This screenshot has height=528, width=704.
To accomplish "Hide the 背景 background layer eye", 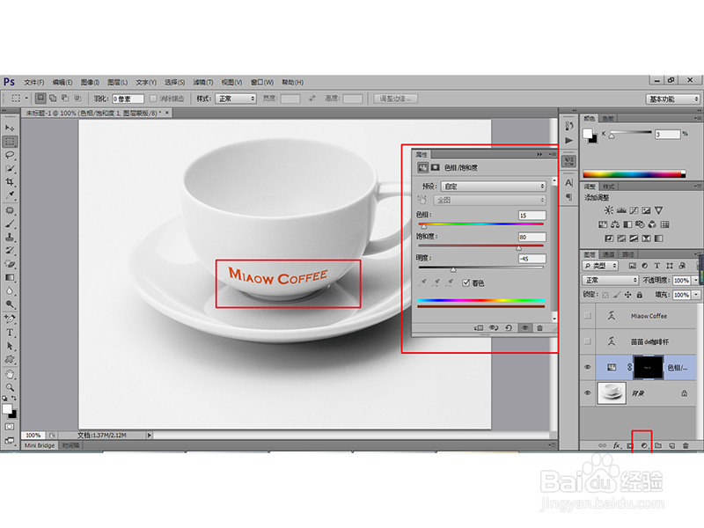I will pos(587,392).
